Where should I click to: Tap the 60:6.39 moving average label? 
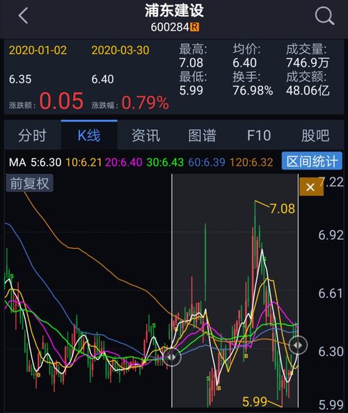[x=207, y=162]
